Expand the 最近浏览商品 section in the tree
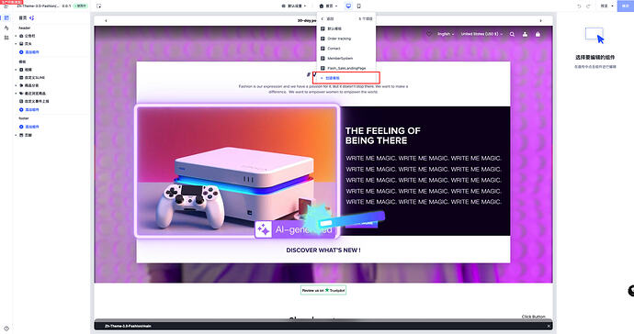634x334 pixels. click(x=17, y=94)
